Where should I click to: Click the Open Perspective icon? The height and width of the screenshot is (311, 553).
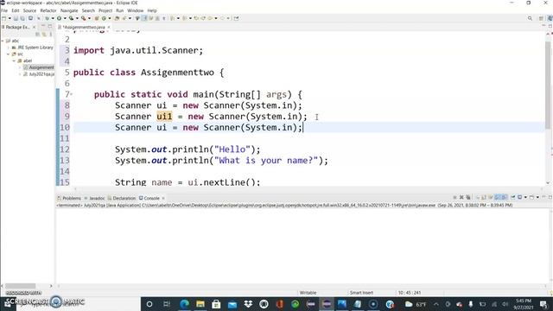pos(541,18)
